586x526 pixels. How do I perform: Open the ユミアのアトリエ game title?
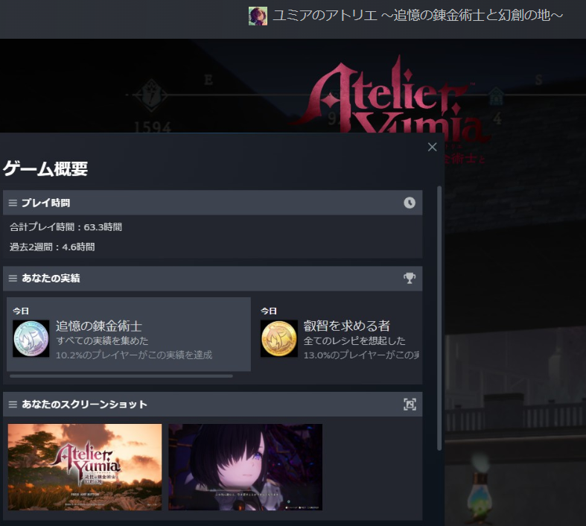418,16
